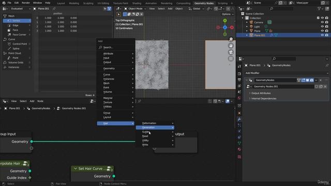Open the Curve category in Add menu
This screenshot has width=331, height=186.
[116, 74]
